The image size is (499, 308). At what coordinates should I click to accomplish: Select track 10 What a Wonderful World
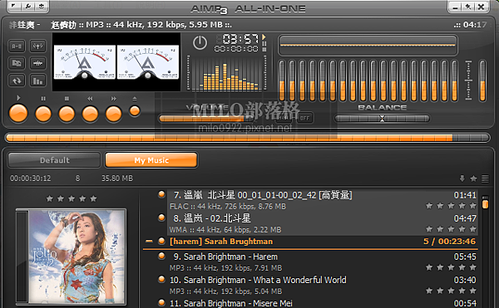pyautogui.click(x=322, y=285)
